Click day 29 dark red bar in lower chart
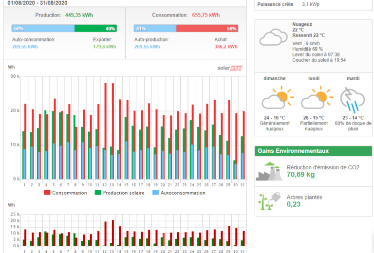The image size is (374, 253). click(229, 236)
